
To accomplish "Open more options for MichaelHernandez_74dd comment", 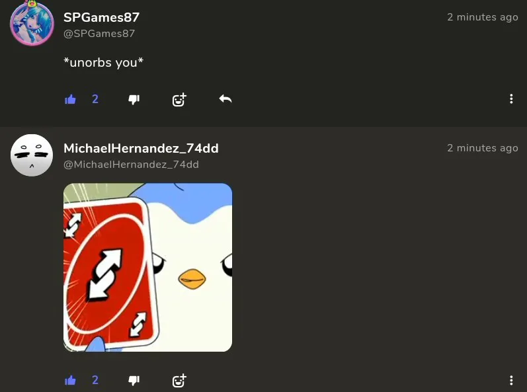I will click(x=511, y=380).
